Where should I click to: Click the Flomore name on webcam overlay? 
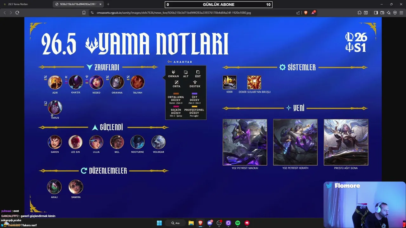pos(347,186)
